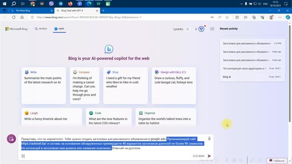Reload the current page
The image size is (292, 164).
click(14, 17)
